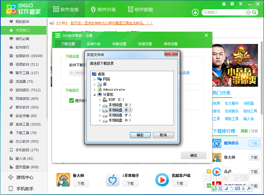
Task: Click 下载 button for 酷狗音乐
Action: coord(254,143)
